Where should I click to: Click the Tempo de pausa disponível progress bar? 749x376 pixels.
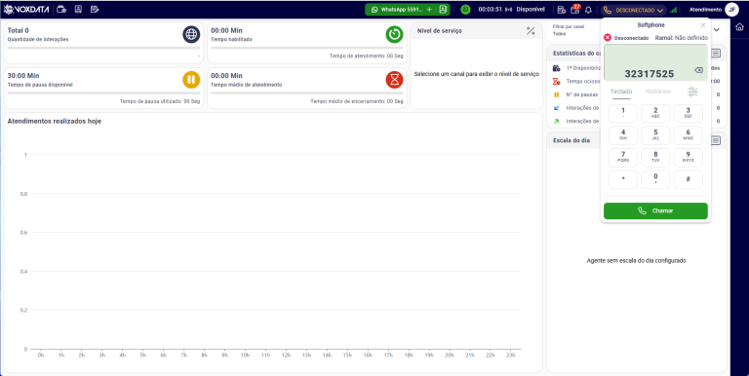(x=103, y=94)
